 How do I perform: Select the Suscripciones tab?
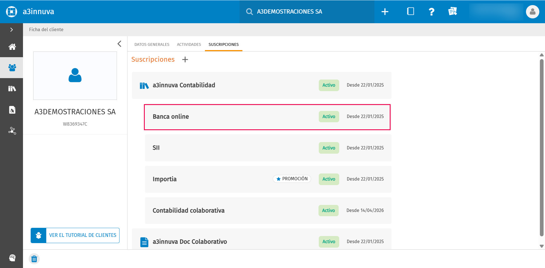(x=224, y=44)
